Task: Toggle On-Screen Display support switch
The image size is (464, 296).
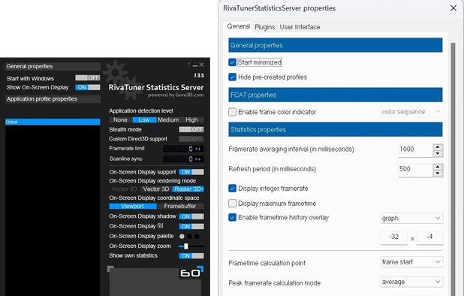Action: pos(191,172)
